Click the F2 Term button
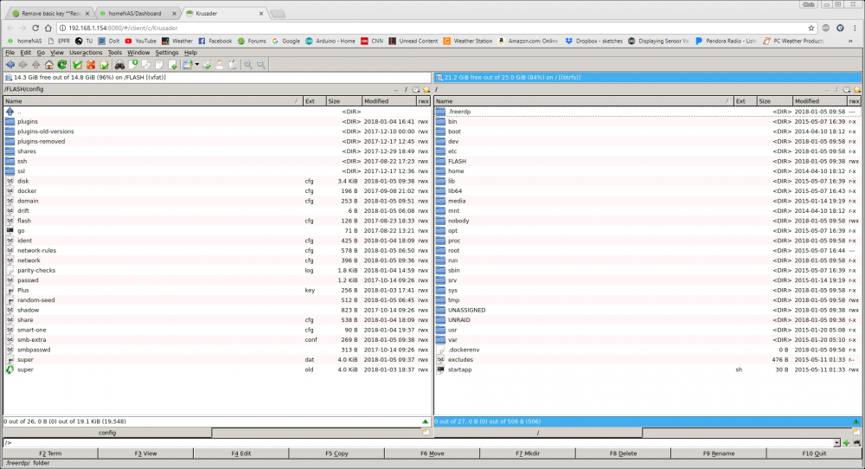The image size is (865, 469). [x=50, y=453]
